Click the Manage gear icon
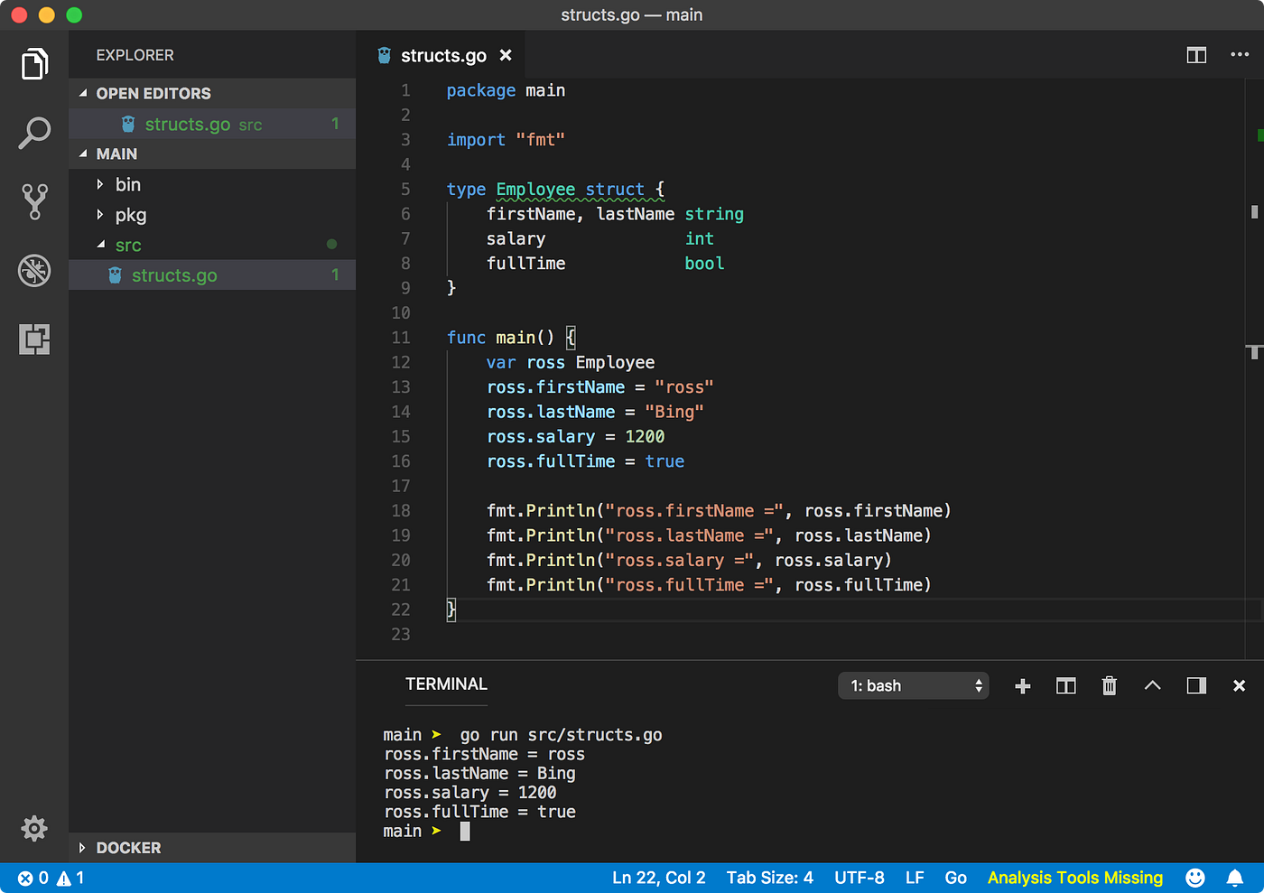 (34, 828)
